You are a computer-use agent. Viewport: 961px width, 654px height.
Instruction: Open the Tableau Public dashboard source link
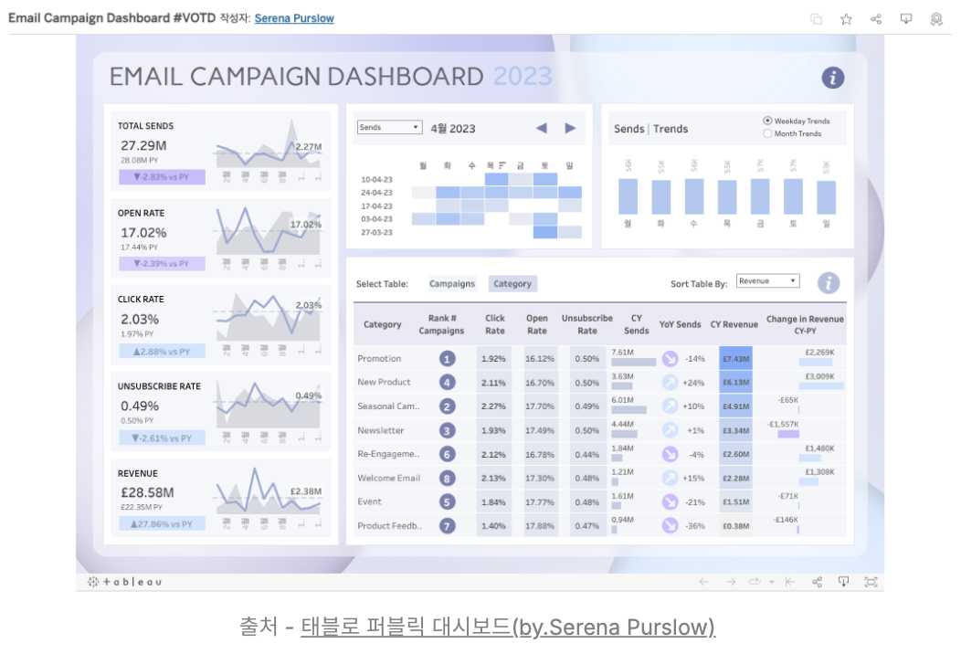(508, 627)
